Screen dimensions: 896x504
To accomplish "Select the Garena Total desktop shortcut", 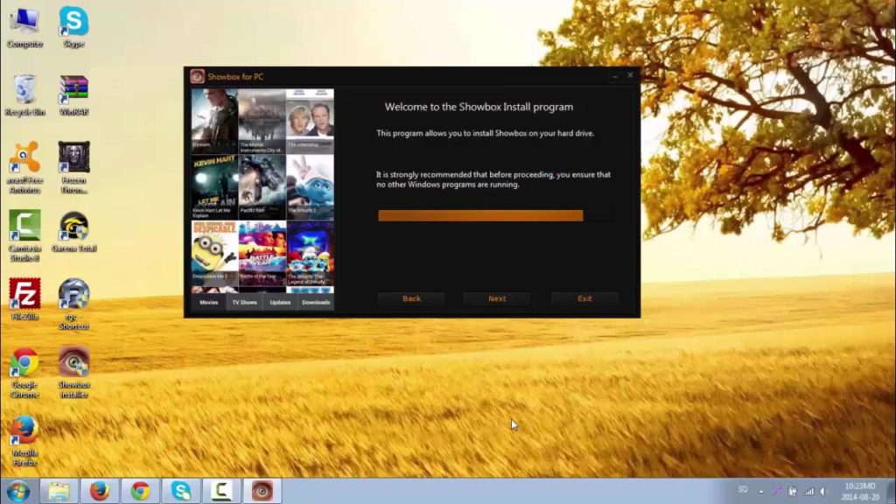I will coord(73,232).
